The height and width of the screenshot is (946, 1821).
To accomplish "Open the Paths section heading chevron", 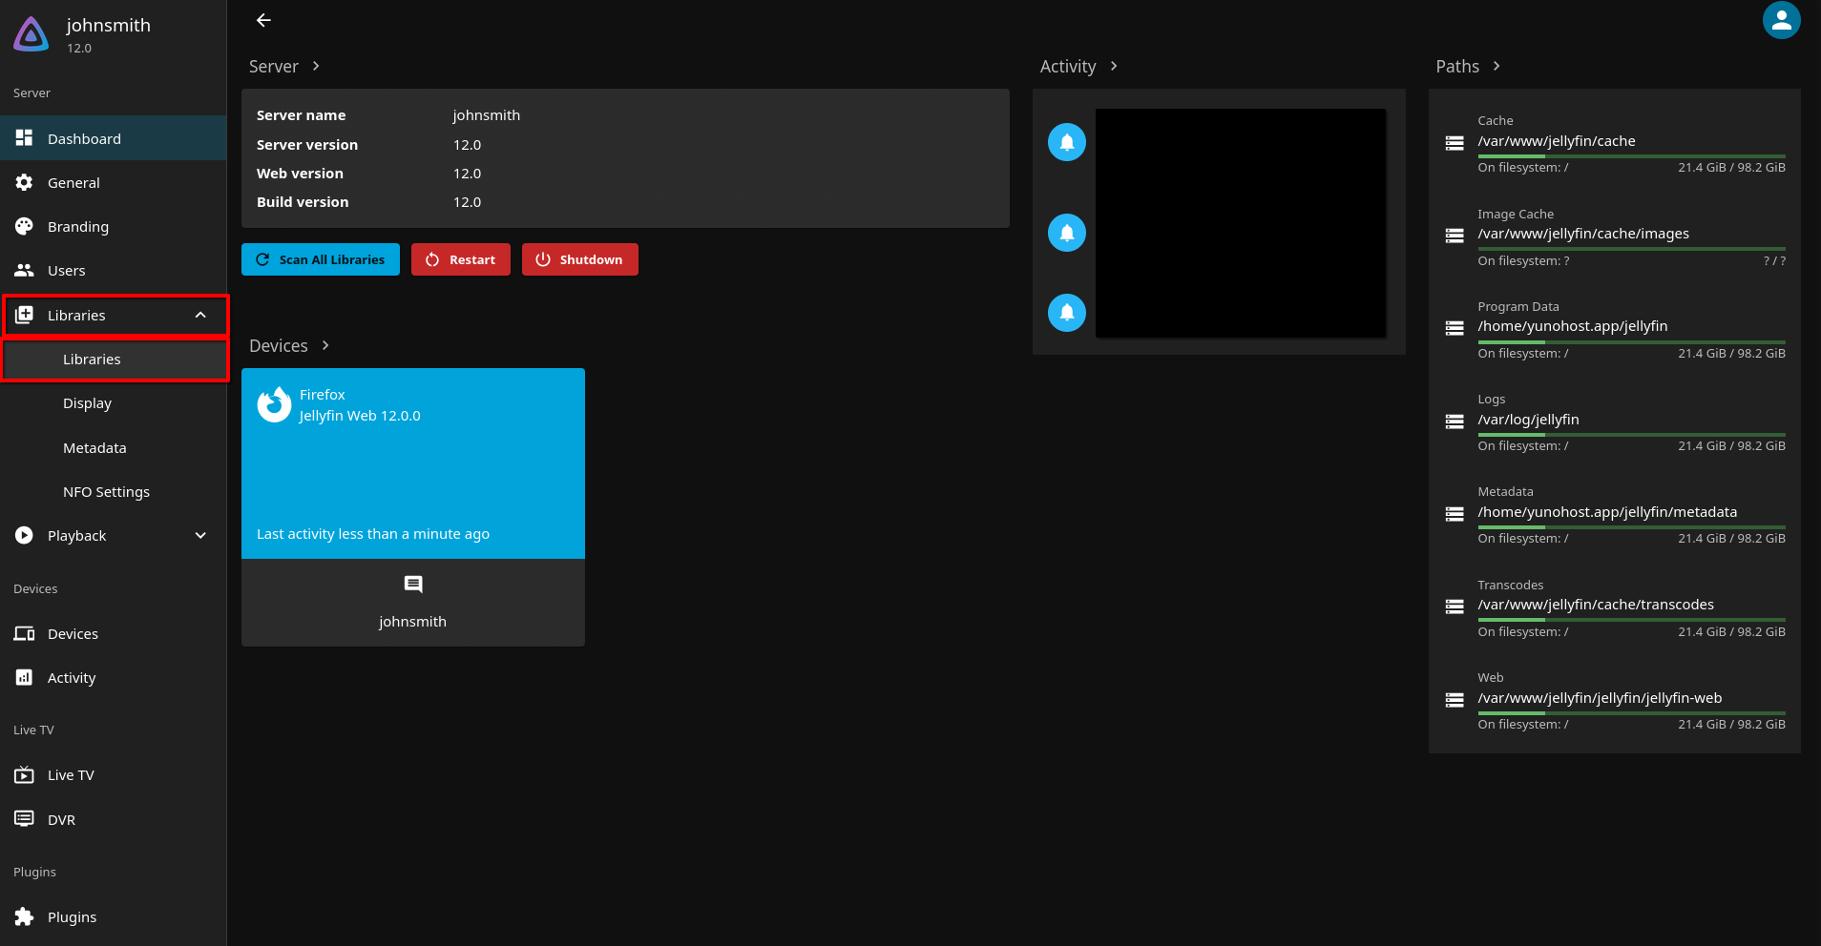I will pos(1496,66).
